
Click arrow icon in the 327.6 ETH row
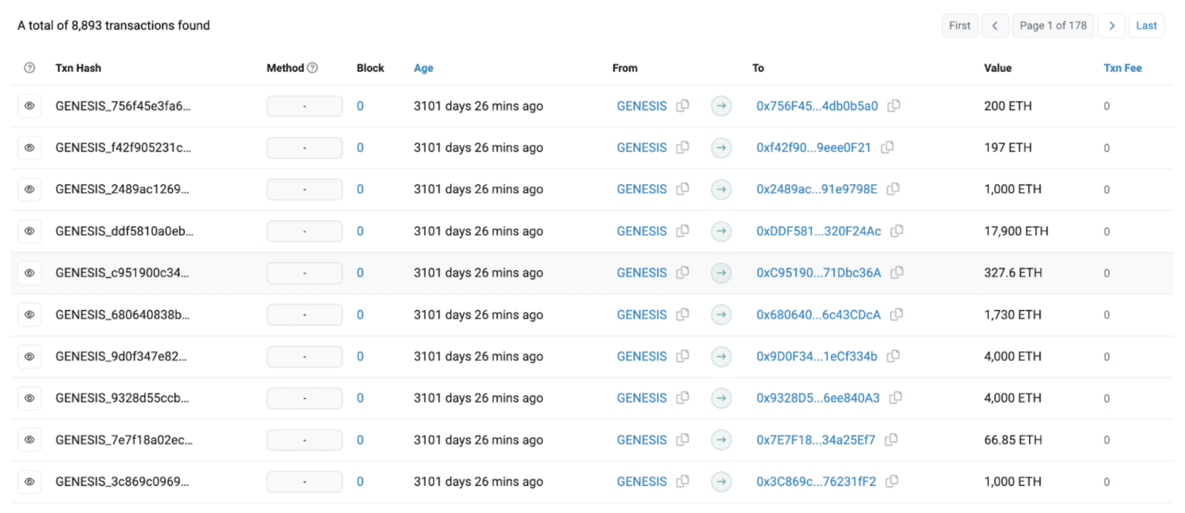(x=721, y=273)
